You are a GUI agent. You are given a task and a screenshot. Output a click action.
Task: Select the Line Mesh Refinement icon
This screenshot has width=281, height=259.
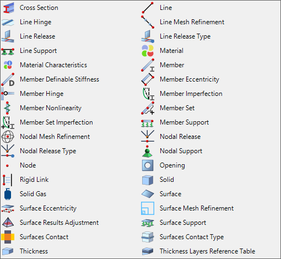[148, 22]
